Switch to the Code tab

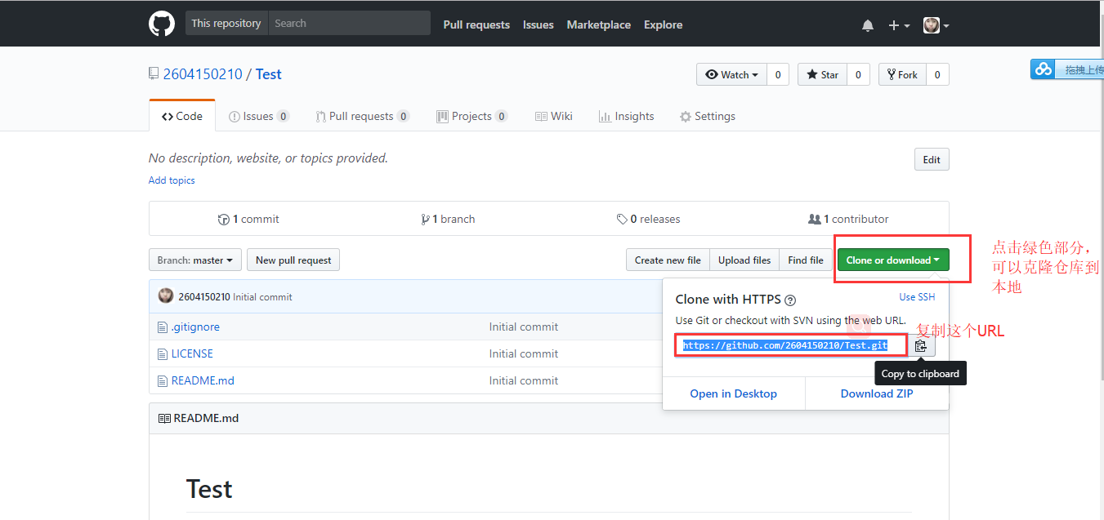[x=182, y=116]
